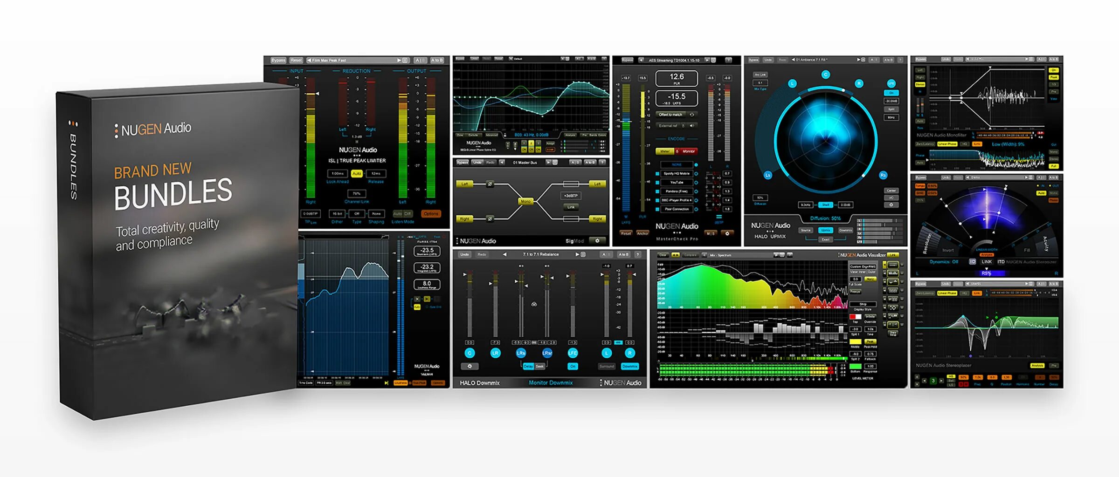The width and height of the screenshot is (1119, 477).
Task: Toggle the Spotify HQ Mobile checkbox
Action: tap(658, 173)
